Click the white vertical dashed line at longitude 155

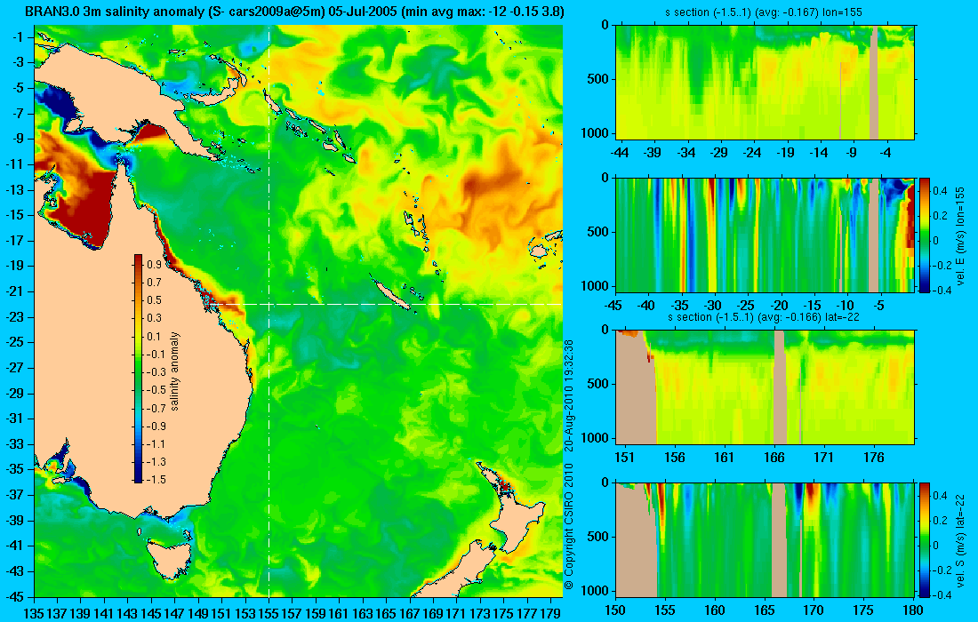click(x=269, y=310)
